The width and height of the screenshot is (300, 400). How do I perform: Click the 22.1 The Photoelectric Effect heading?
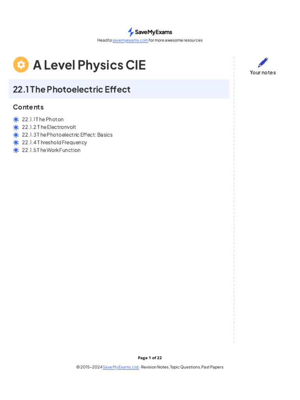click(x=72, y=89)
